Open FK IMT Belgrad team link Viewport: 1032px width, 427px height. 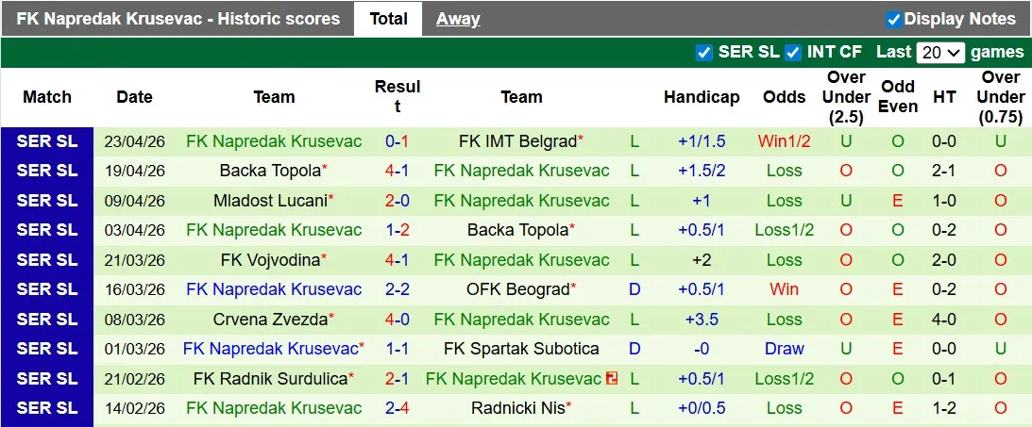[516, 141]
